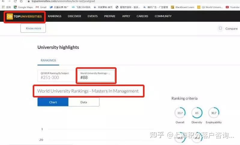Open Blackboard Learn bookmark
240x145 pixels.
(x=182, y=7)
